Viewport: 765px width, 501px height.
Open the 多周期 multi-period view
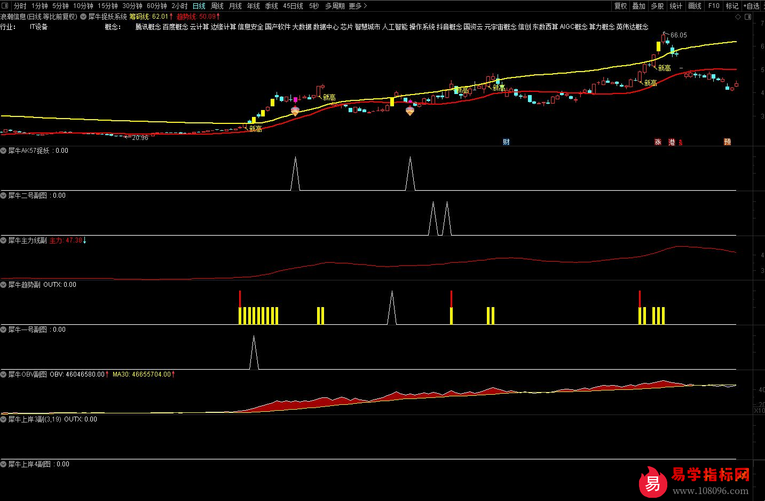[335, 6]
